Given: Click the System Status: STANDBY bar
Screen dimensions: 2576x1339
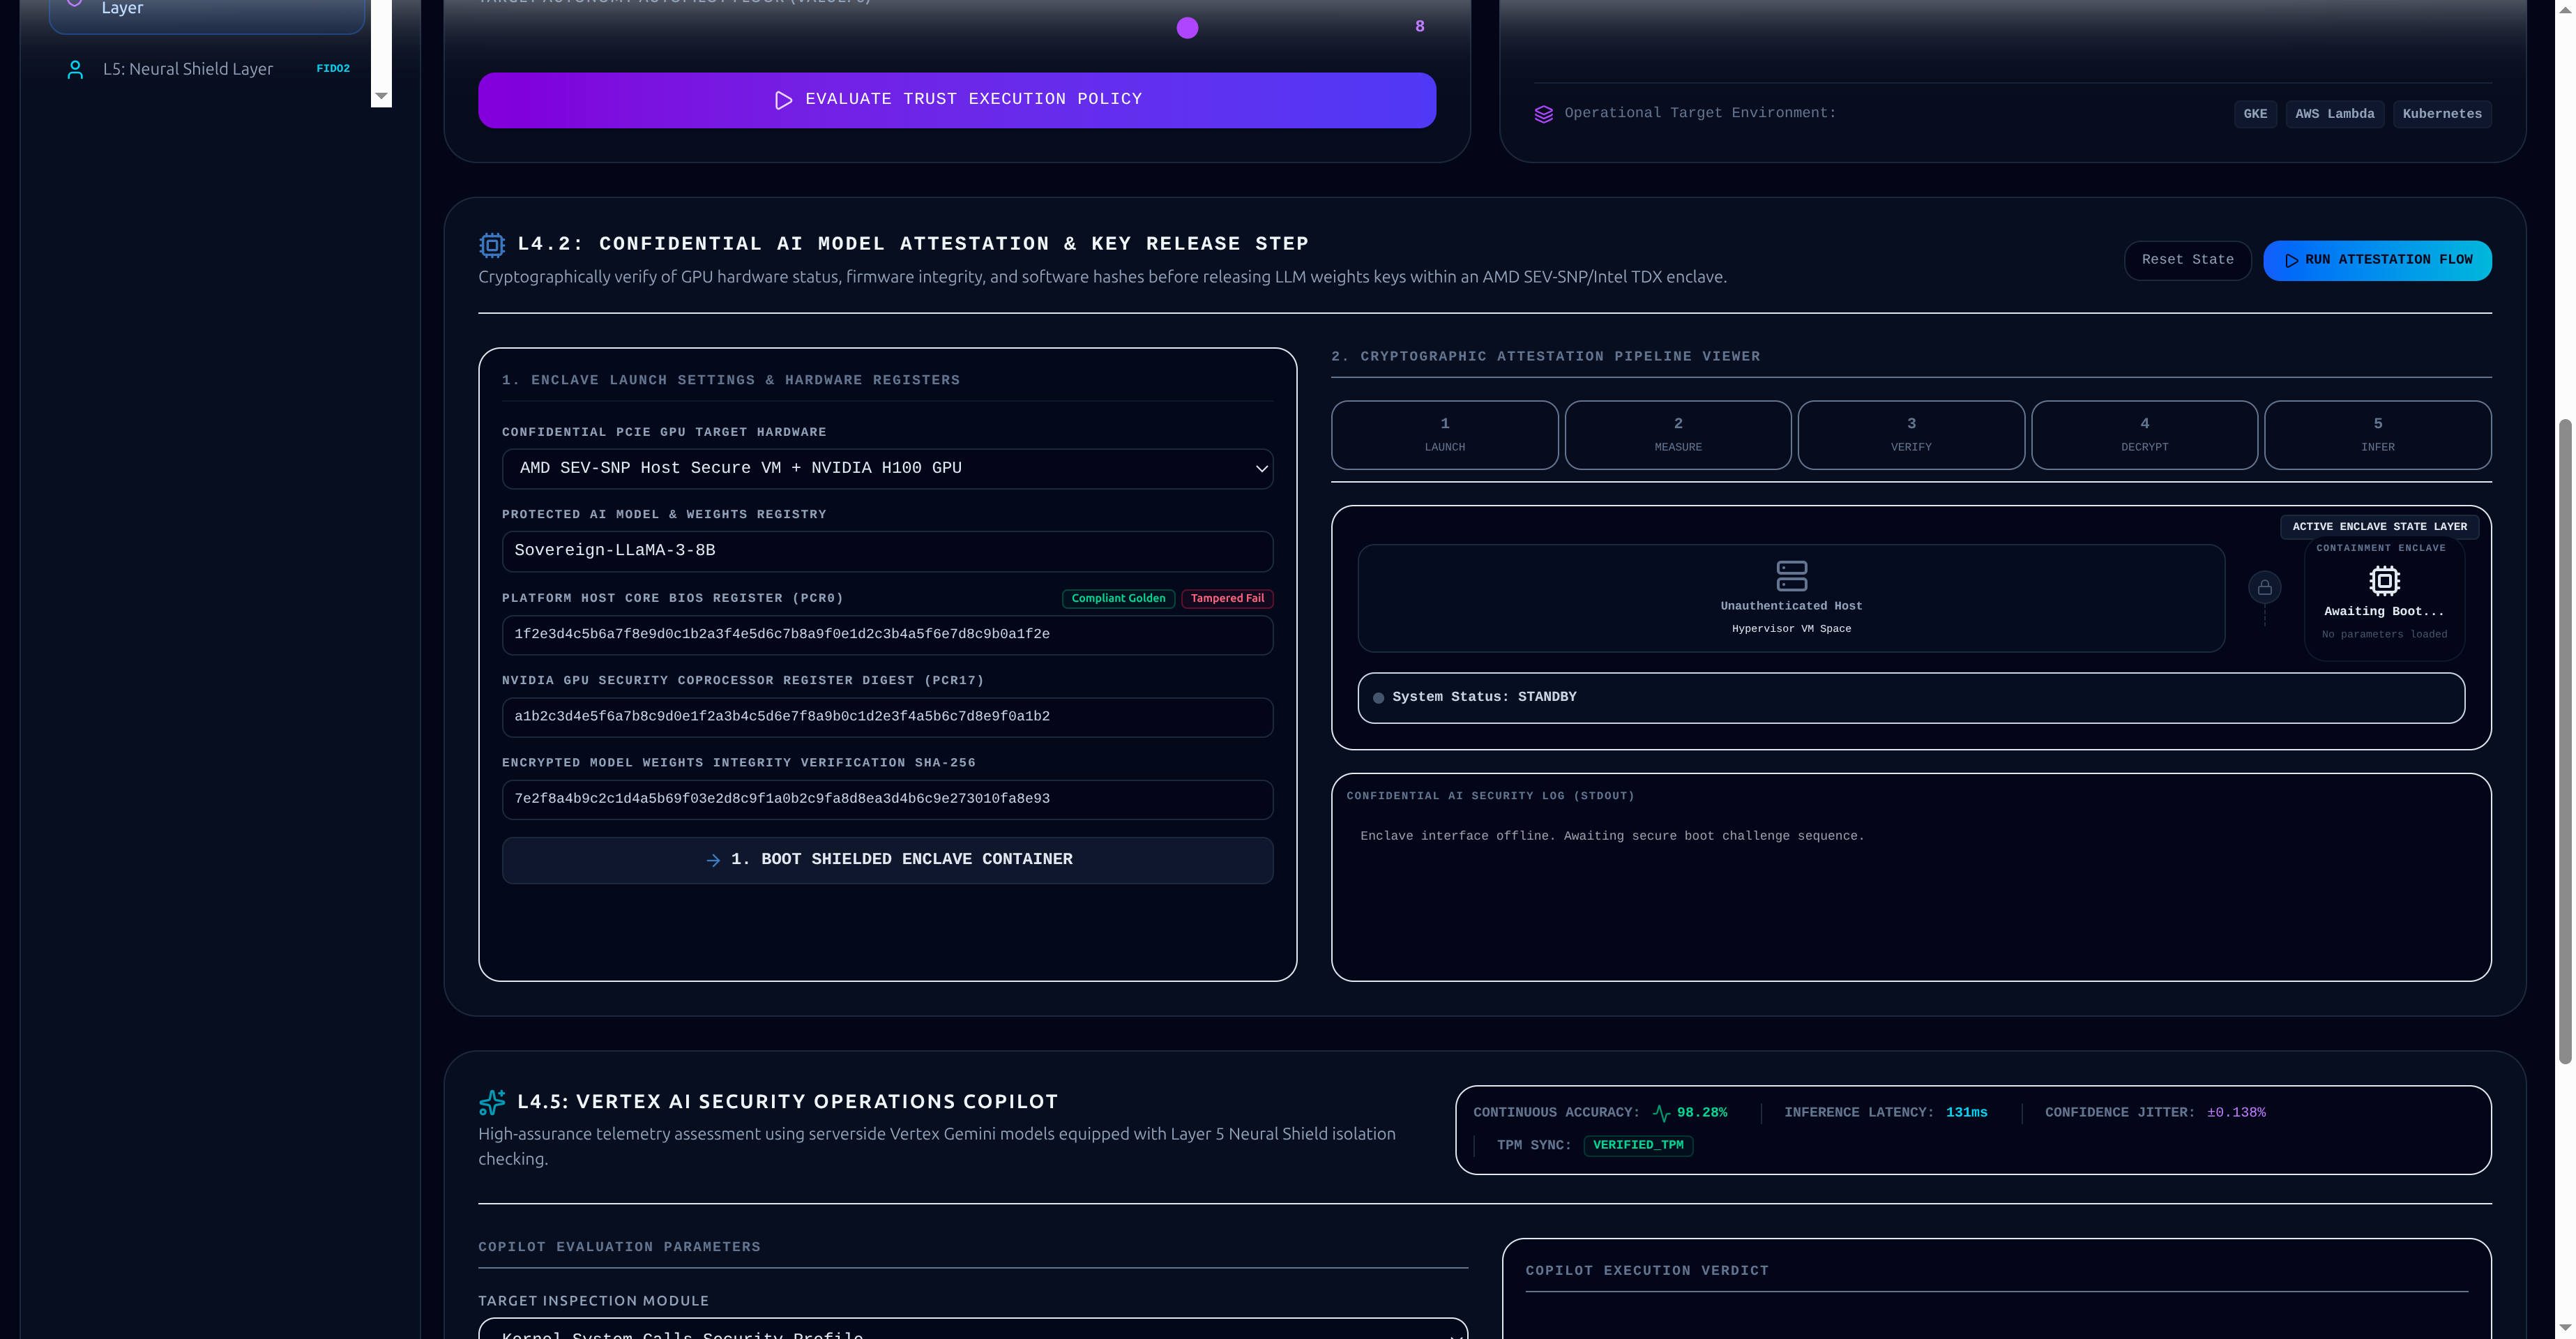Looking at the screenshot, I should [x=1910, y=698].
